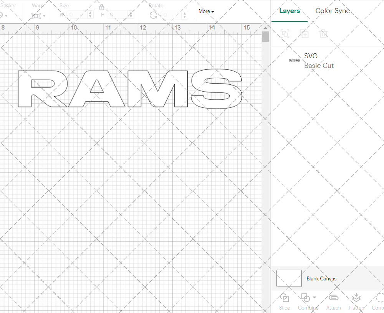Screen dimensions: 384x313
Task: Select the Blank Canvas thumbnail
Action: [x=289, y=278]
